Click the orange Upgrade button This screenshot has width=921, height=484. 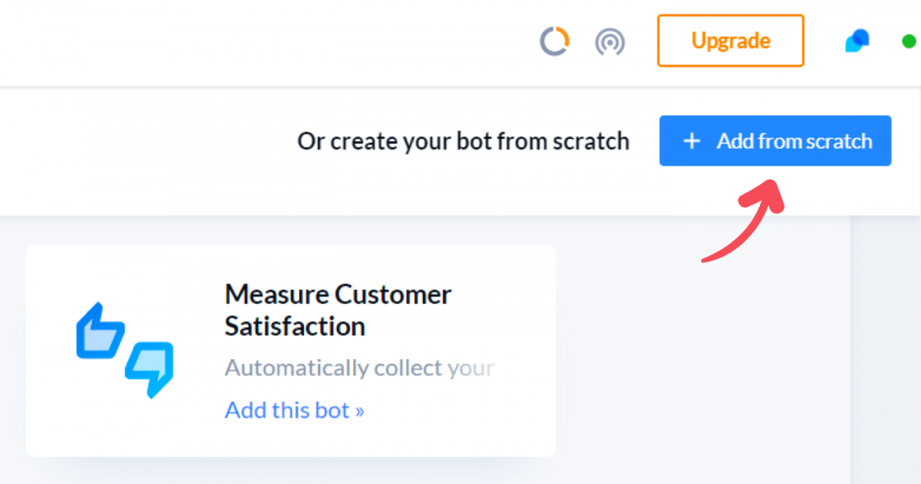(731, 41)
